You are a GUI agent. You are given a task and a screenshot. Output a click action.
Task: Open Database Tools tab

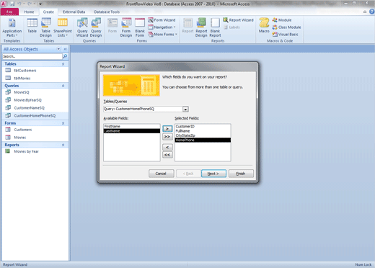point(107,12)
